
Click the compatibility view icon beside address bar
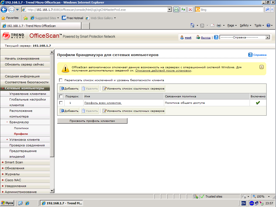[x=176, y=9]
